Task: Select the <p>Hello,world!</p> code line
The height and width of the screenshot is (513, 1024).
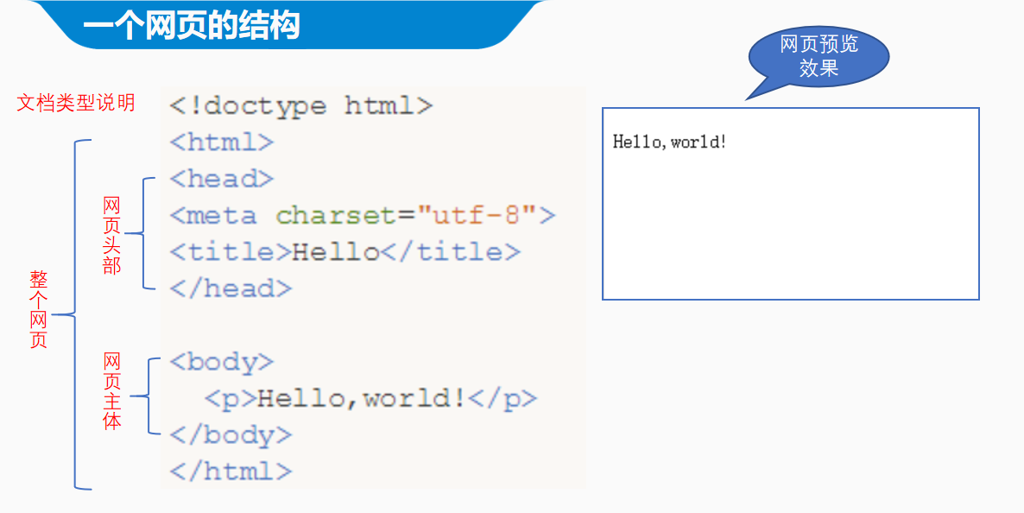Action: pos(370,398)
